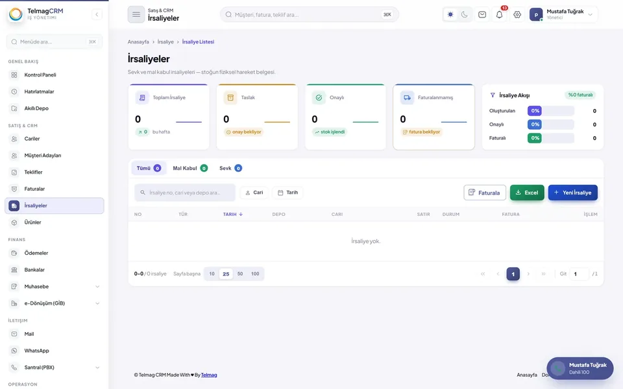Navigate to Cariler
Screen dimensions: 623x389
(54, 139)
